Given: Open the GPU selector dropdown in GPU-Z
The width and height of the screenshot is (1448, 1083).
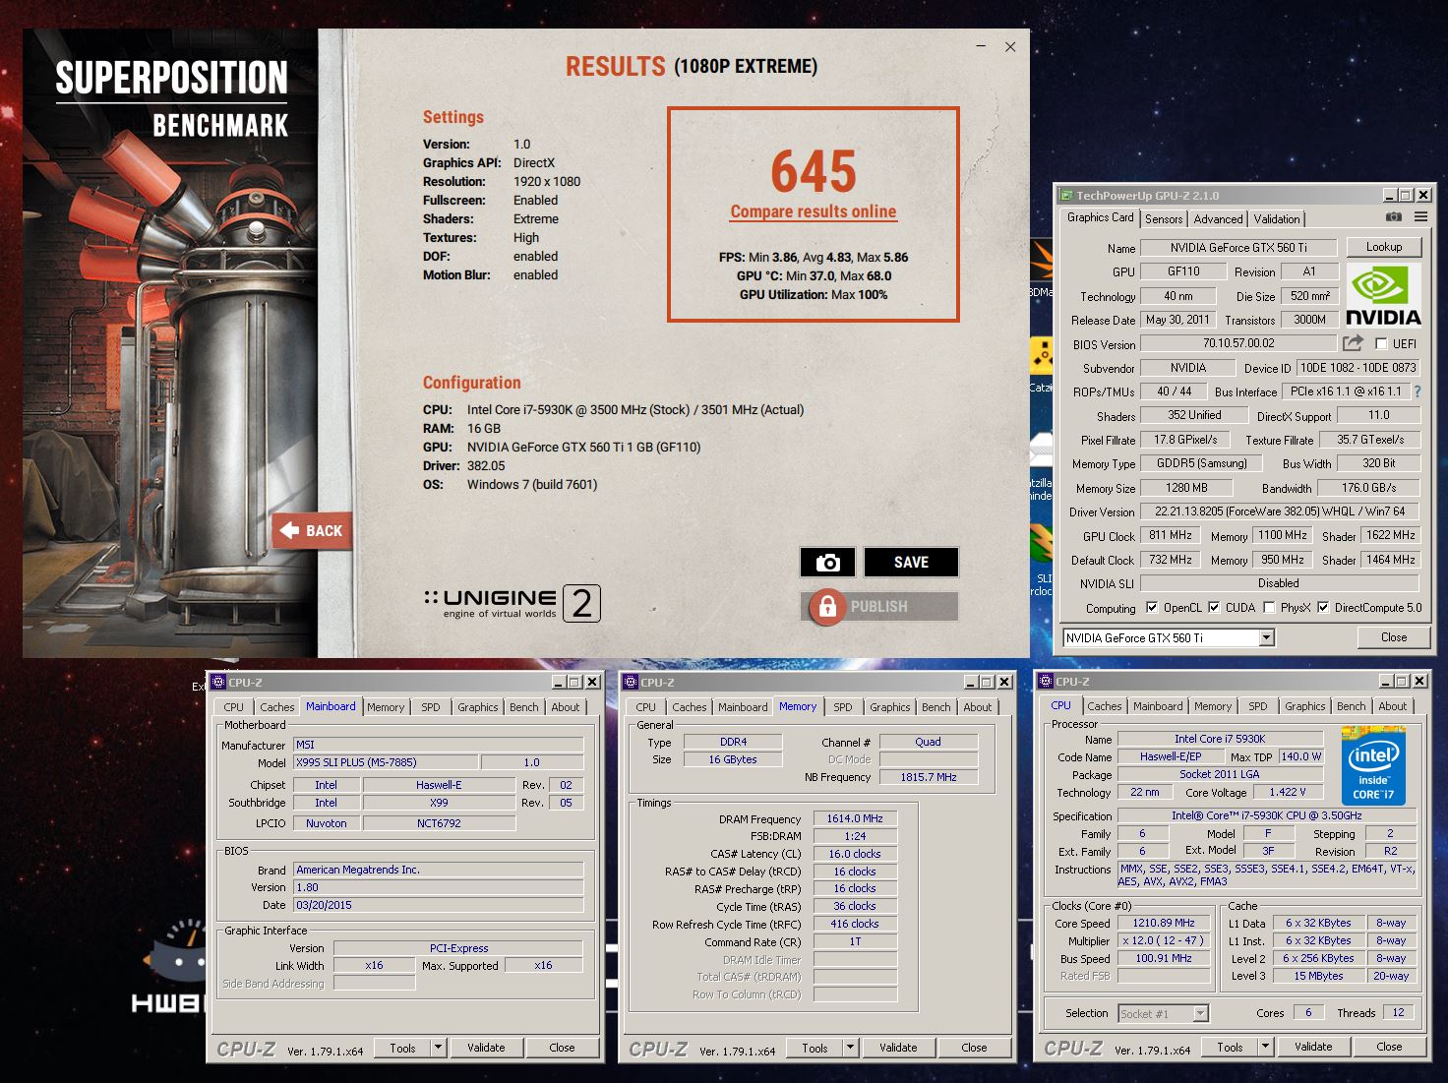Looking at the screenshot, I should click(1267, 637).
